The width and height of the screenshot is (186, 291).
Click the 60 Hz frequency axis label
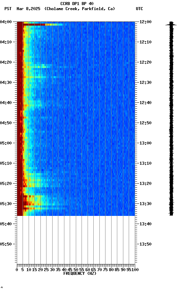(88, 270)
